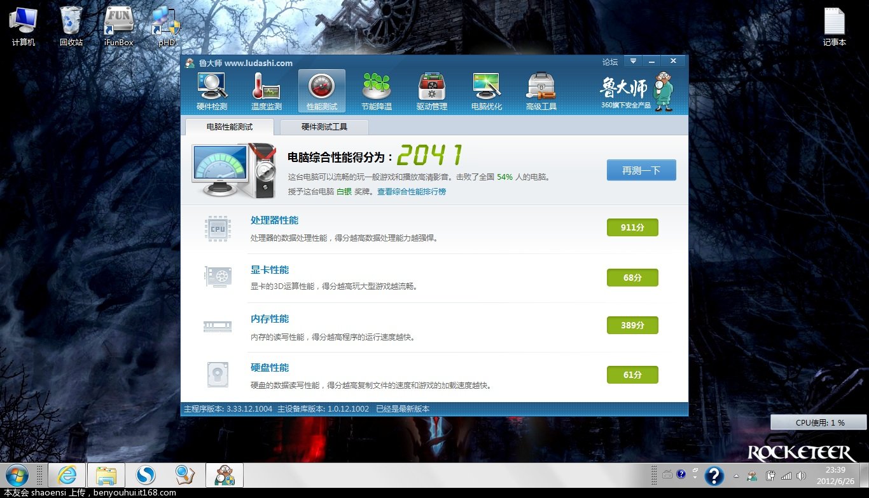Click the 处理器性能 heading link

[x=274, y=220]
